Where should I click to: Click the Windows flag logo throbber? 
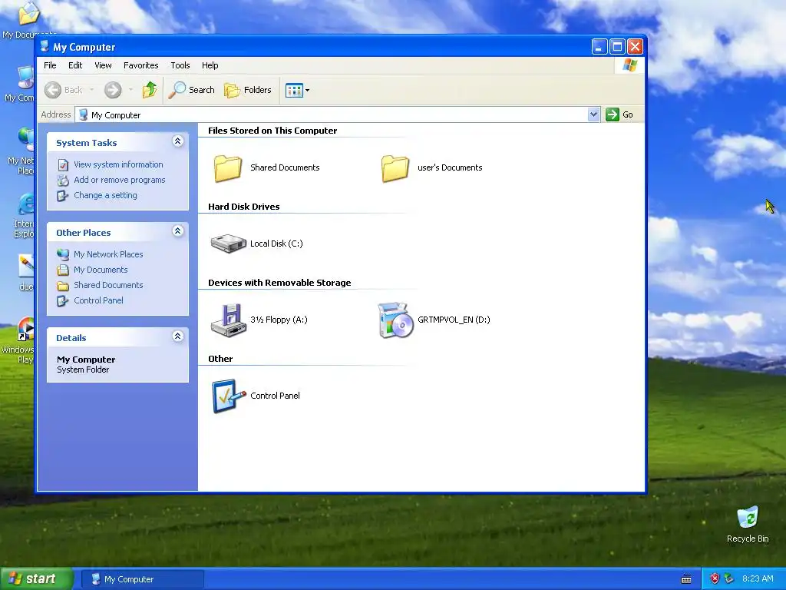629,65
